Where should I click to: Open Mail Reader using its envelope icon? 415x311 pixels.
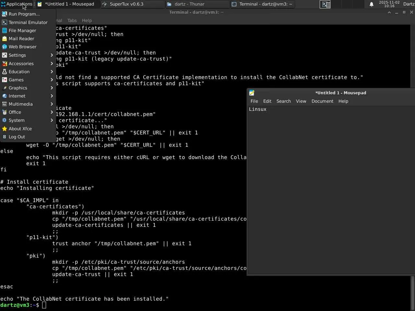[5, 39]
